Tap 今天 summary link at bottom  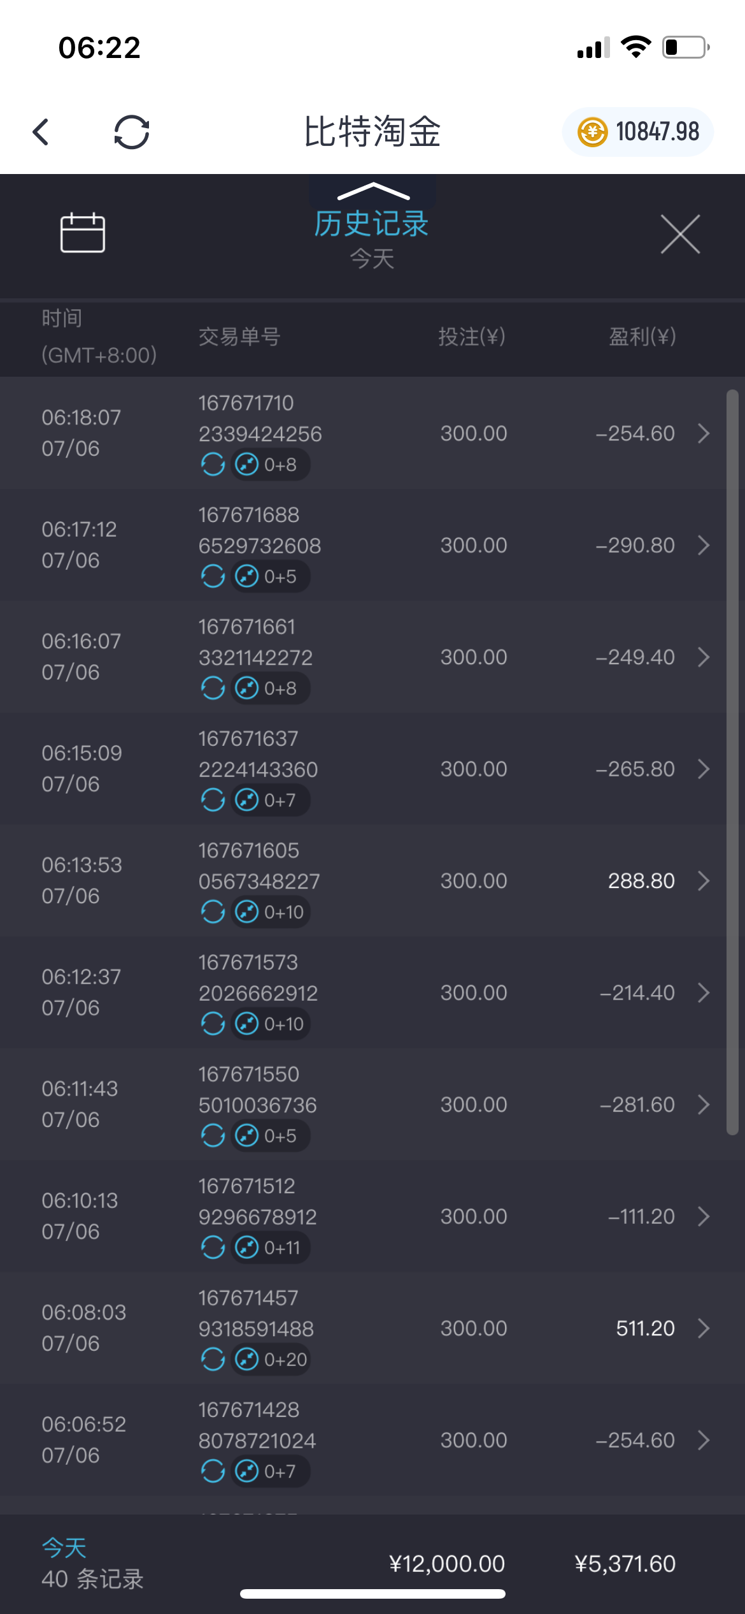(x=64, y=1548)
